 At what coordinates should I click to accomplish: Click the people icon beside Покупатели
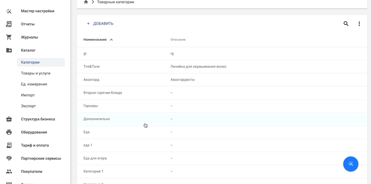(9, 171)
